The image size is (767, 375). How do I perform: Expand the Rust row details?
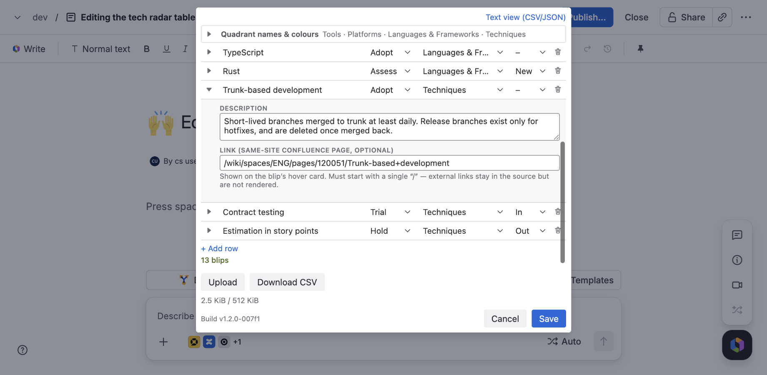point(209,71)
